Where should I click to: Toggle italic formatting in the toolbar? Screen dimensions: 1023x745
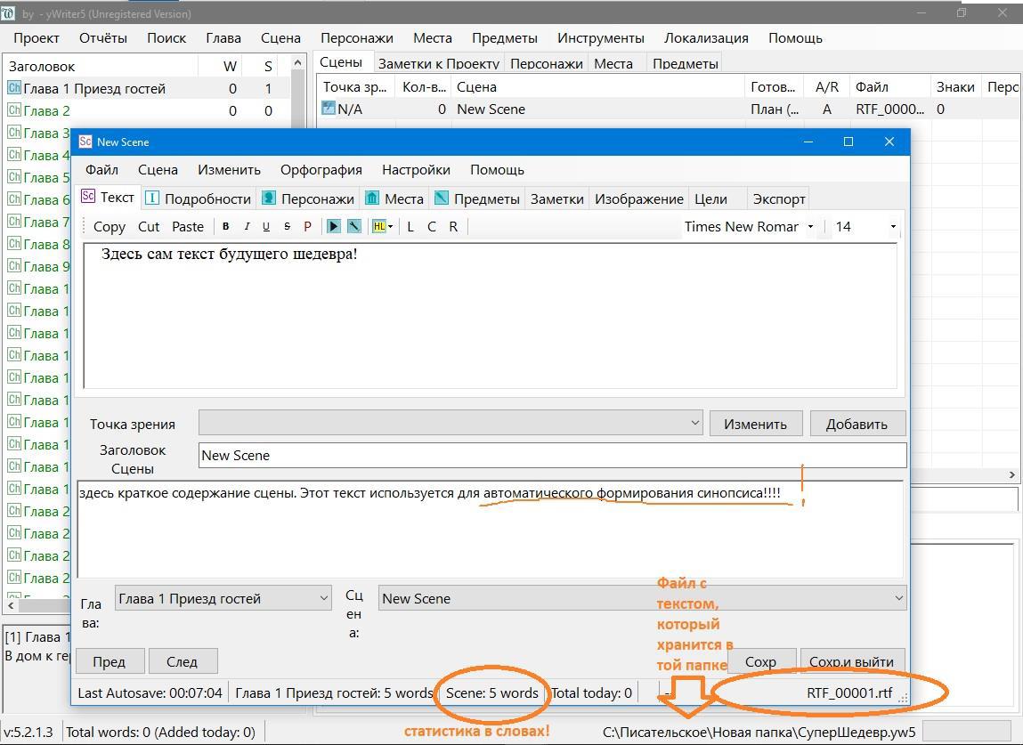click(247, 226)
